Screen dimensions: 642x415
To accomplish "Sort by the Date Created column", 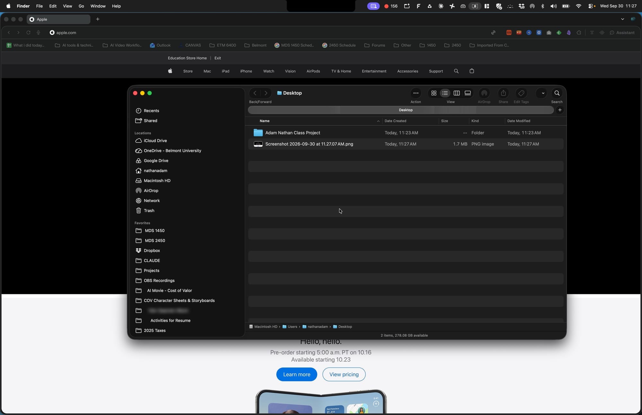I will 395,121.
